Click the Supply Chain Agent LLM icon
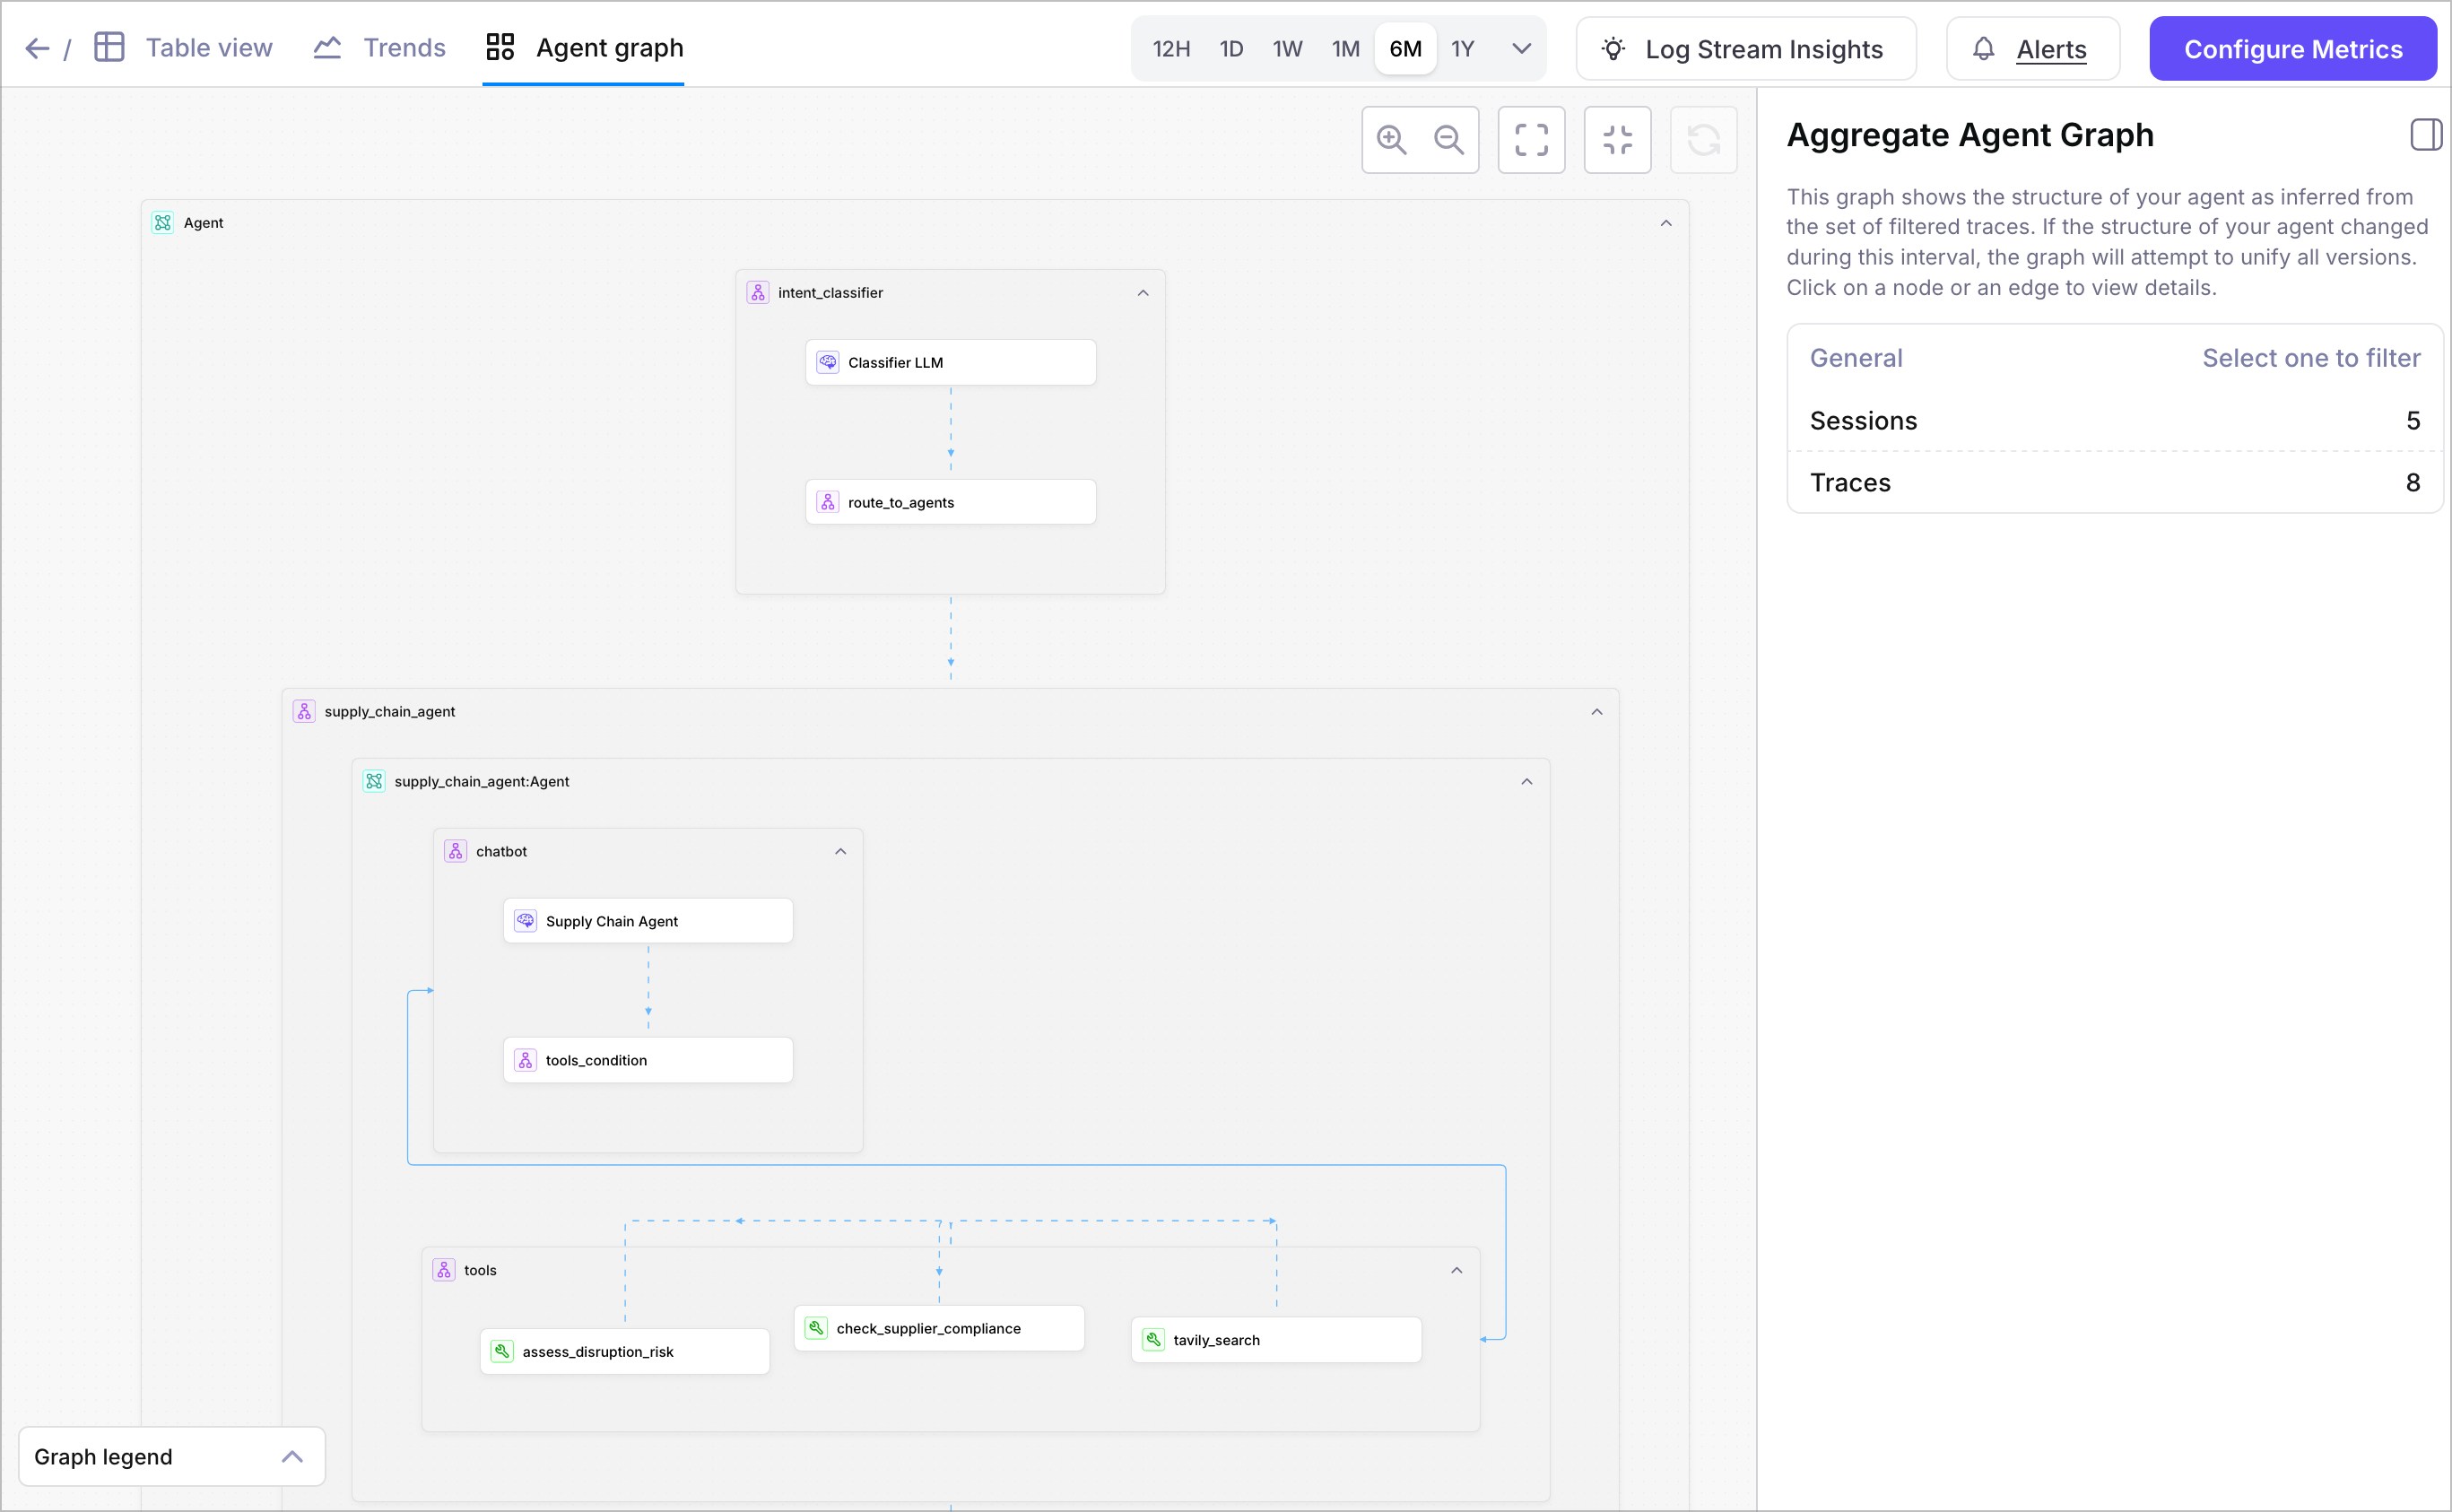Screen dimensions: 2452x1512 [525, 921]
